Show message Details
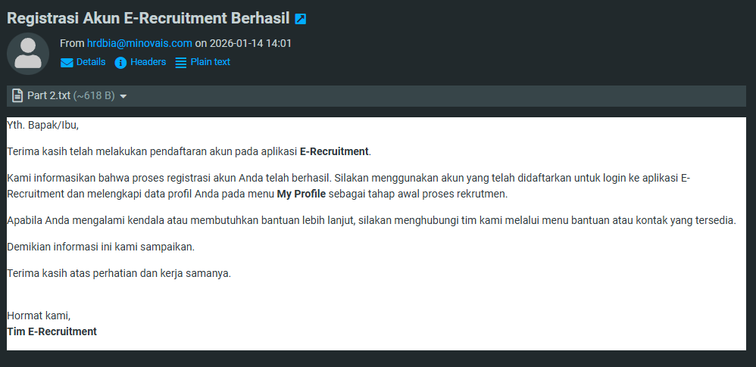Image resolution: width=756 pixels, height=367 pixels. [x=91, y=62]
